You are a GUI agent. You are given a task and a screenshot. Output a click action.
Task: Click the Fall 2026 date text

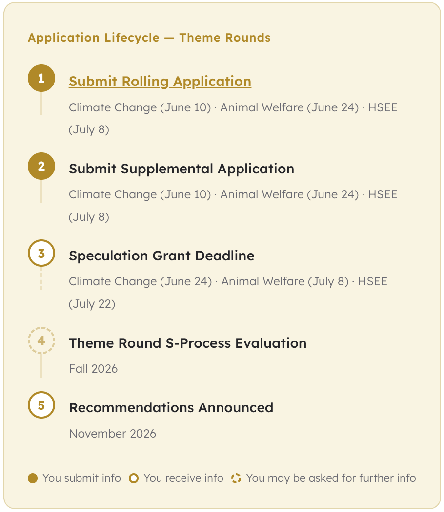click(93, 368)
